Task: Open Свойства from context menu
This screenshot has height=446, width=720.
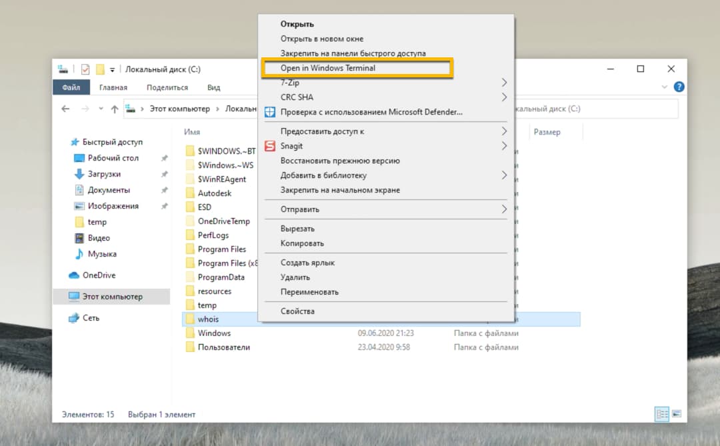Action: [x=297, y=311]
